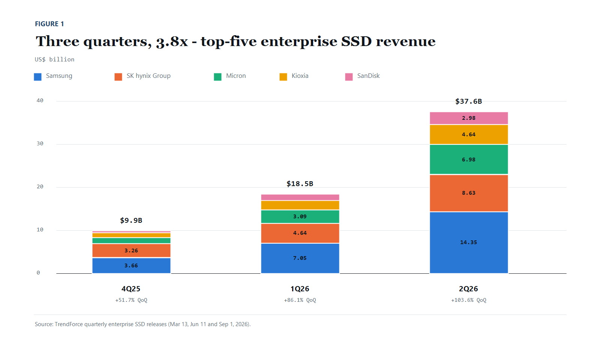The width and height of the screenshot is (600, 337).
Task: Click the FIGURE 1 heading
Action: click(x=49, y=24)
